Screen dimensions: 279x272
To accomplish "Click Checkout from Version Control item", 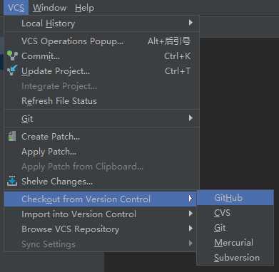I will tap(101, 199).
